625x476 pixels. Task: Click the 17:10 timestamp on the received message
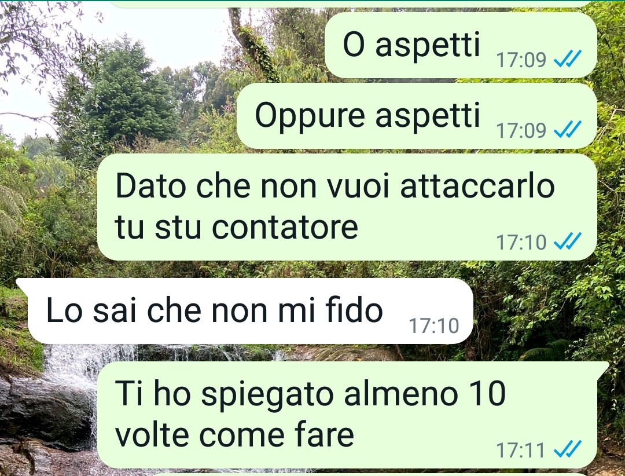coord(434,325)
